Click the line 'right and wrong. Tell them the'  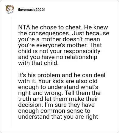[59, 93]
